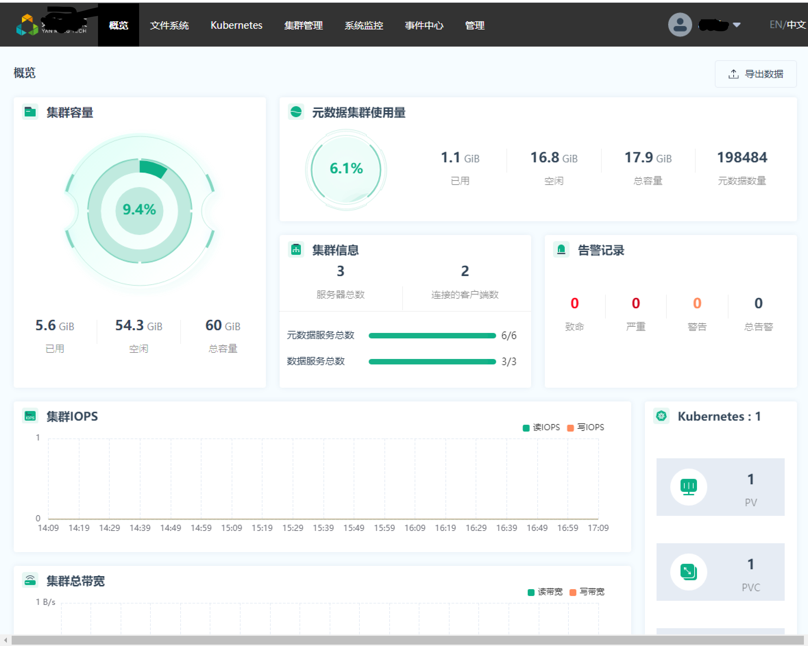Screen dimensions: 808x646
Task: Click the horizontal scrollbar at the bottom
Action: coord(408,641)
